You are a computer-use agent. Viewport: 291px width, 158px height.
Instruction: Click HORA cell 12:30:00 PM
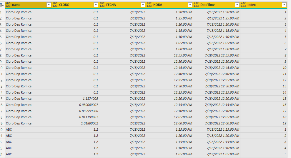(169, 86)
